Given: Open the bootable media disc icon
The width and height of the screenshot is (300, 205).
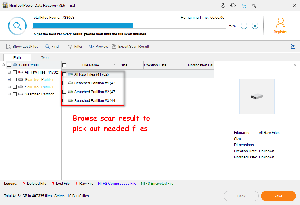Looking at the screenshot, I should coord(223,5).
